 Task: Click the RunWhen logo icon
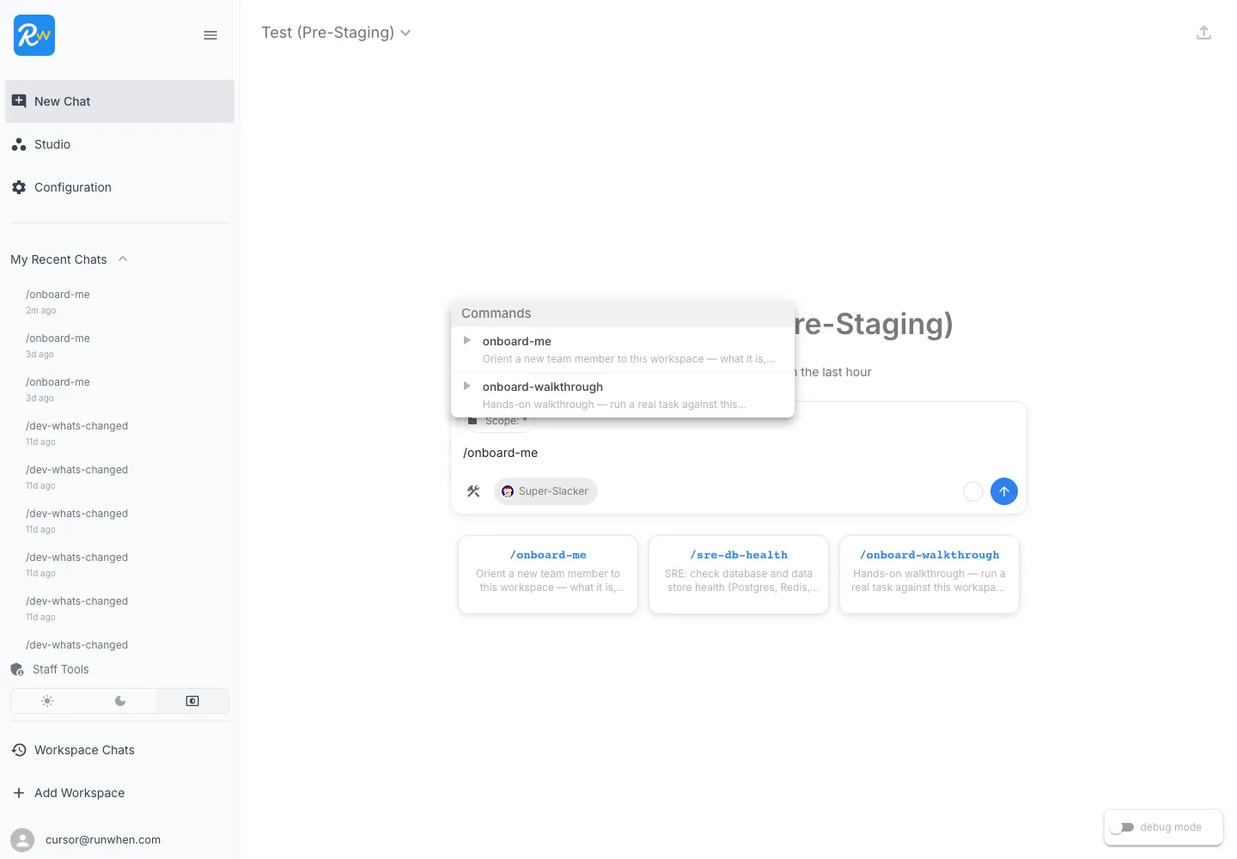point(34,35)
